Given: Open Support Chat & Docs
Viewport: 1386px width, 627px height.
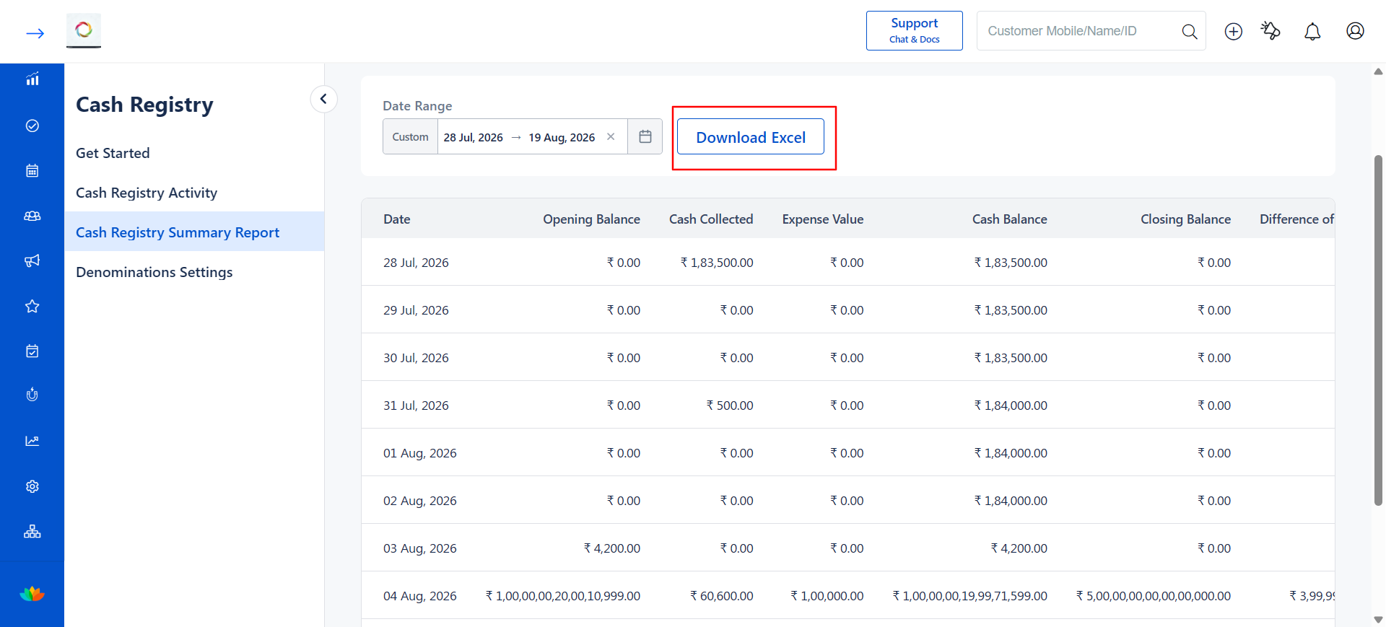Looking at the screenshot, I should 914,30.
